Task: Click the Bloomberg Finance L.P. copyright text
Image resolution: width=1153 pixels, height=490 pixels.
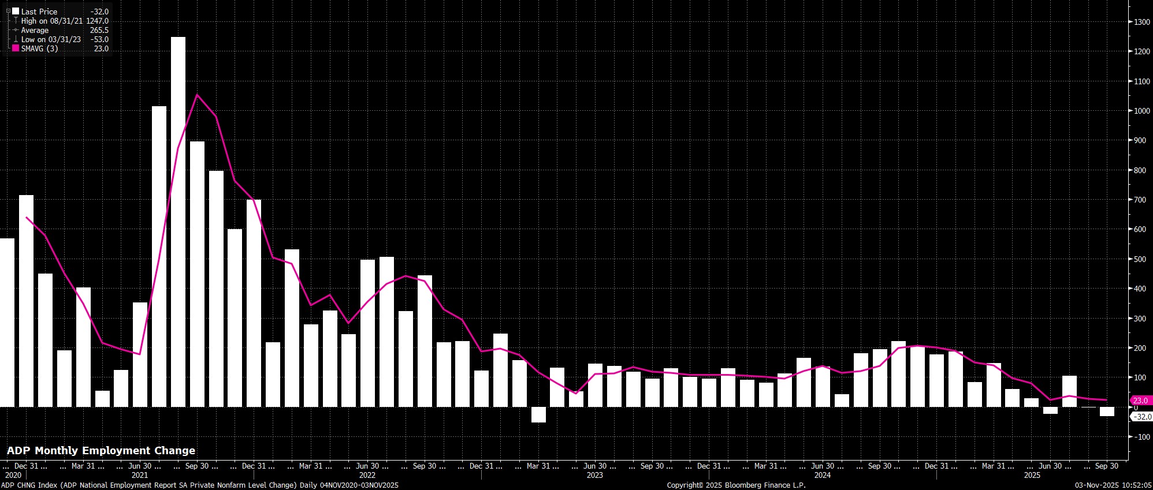Action: 736,485
